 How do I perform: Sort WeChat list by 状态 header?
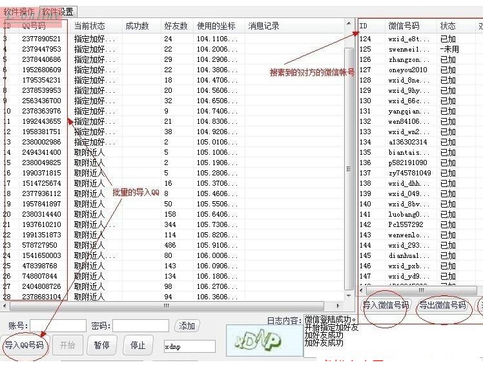point(448,26)
